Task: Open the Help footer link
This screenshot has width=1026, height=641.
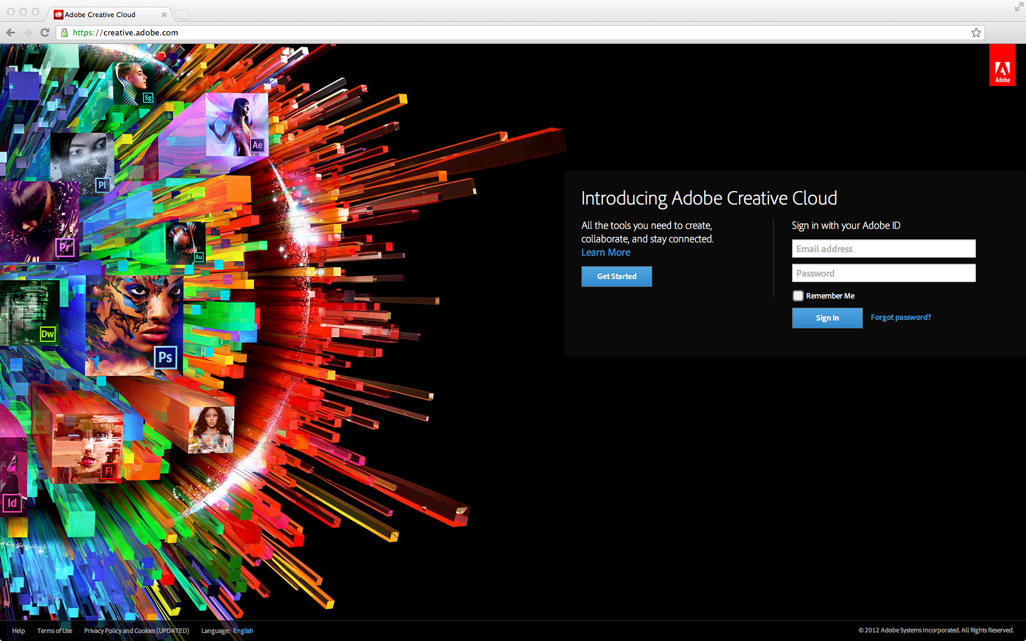Action: [18, 631]
